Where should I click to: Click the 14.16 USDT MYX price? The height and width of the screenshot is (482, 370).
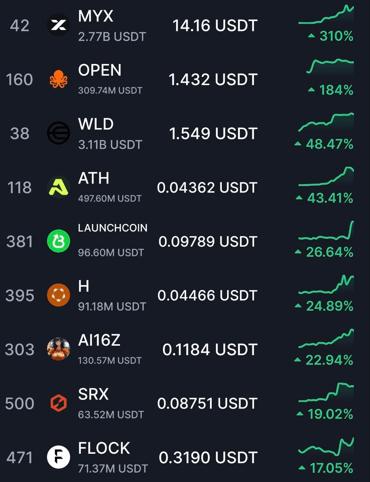pos(215,26)
